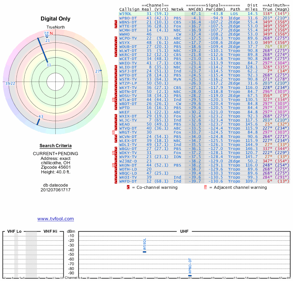The width and height of the screenshot is (293, 281).
Task: Click the pink adjacent channel legend icon
Action: tap(205, 187)
